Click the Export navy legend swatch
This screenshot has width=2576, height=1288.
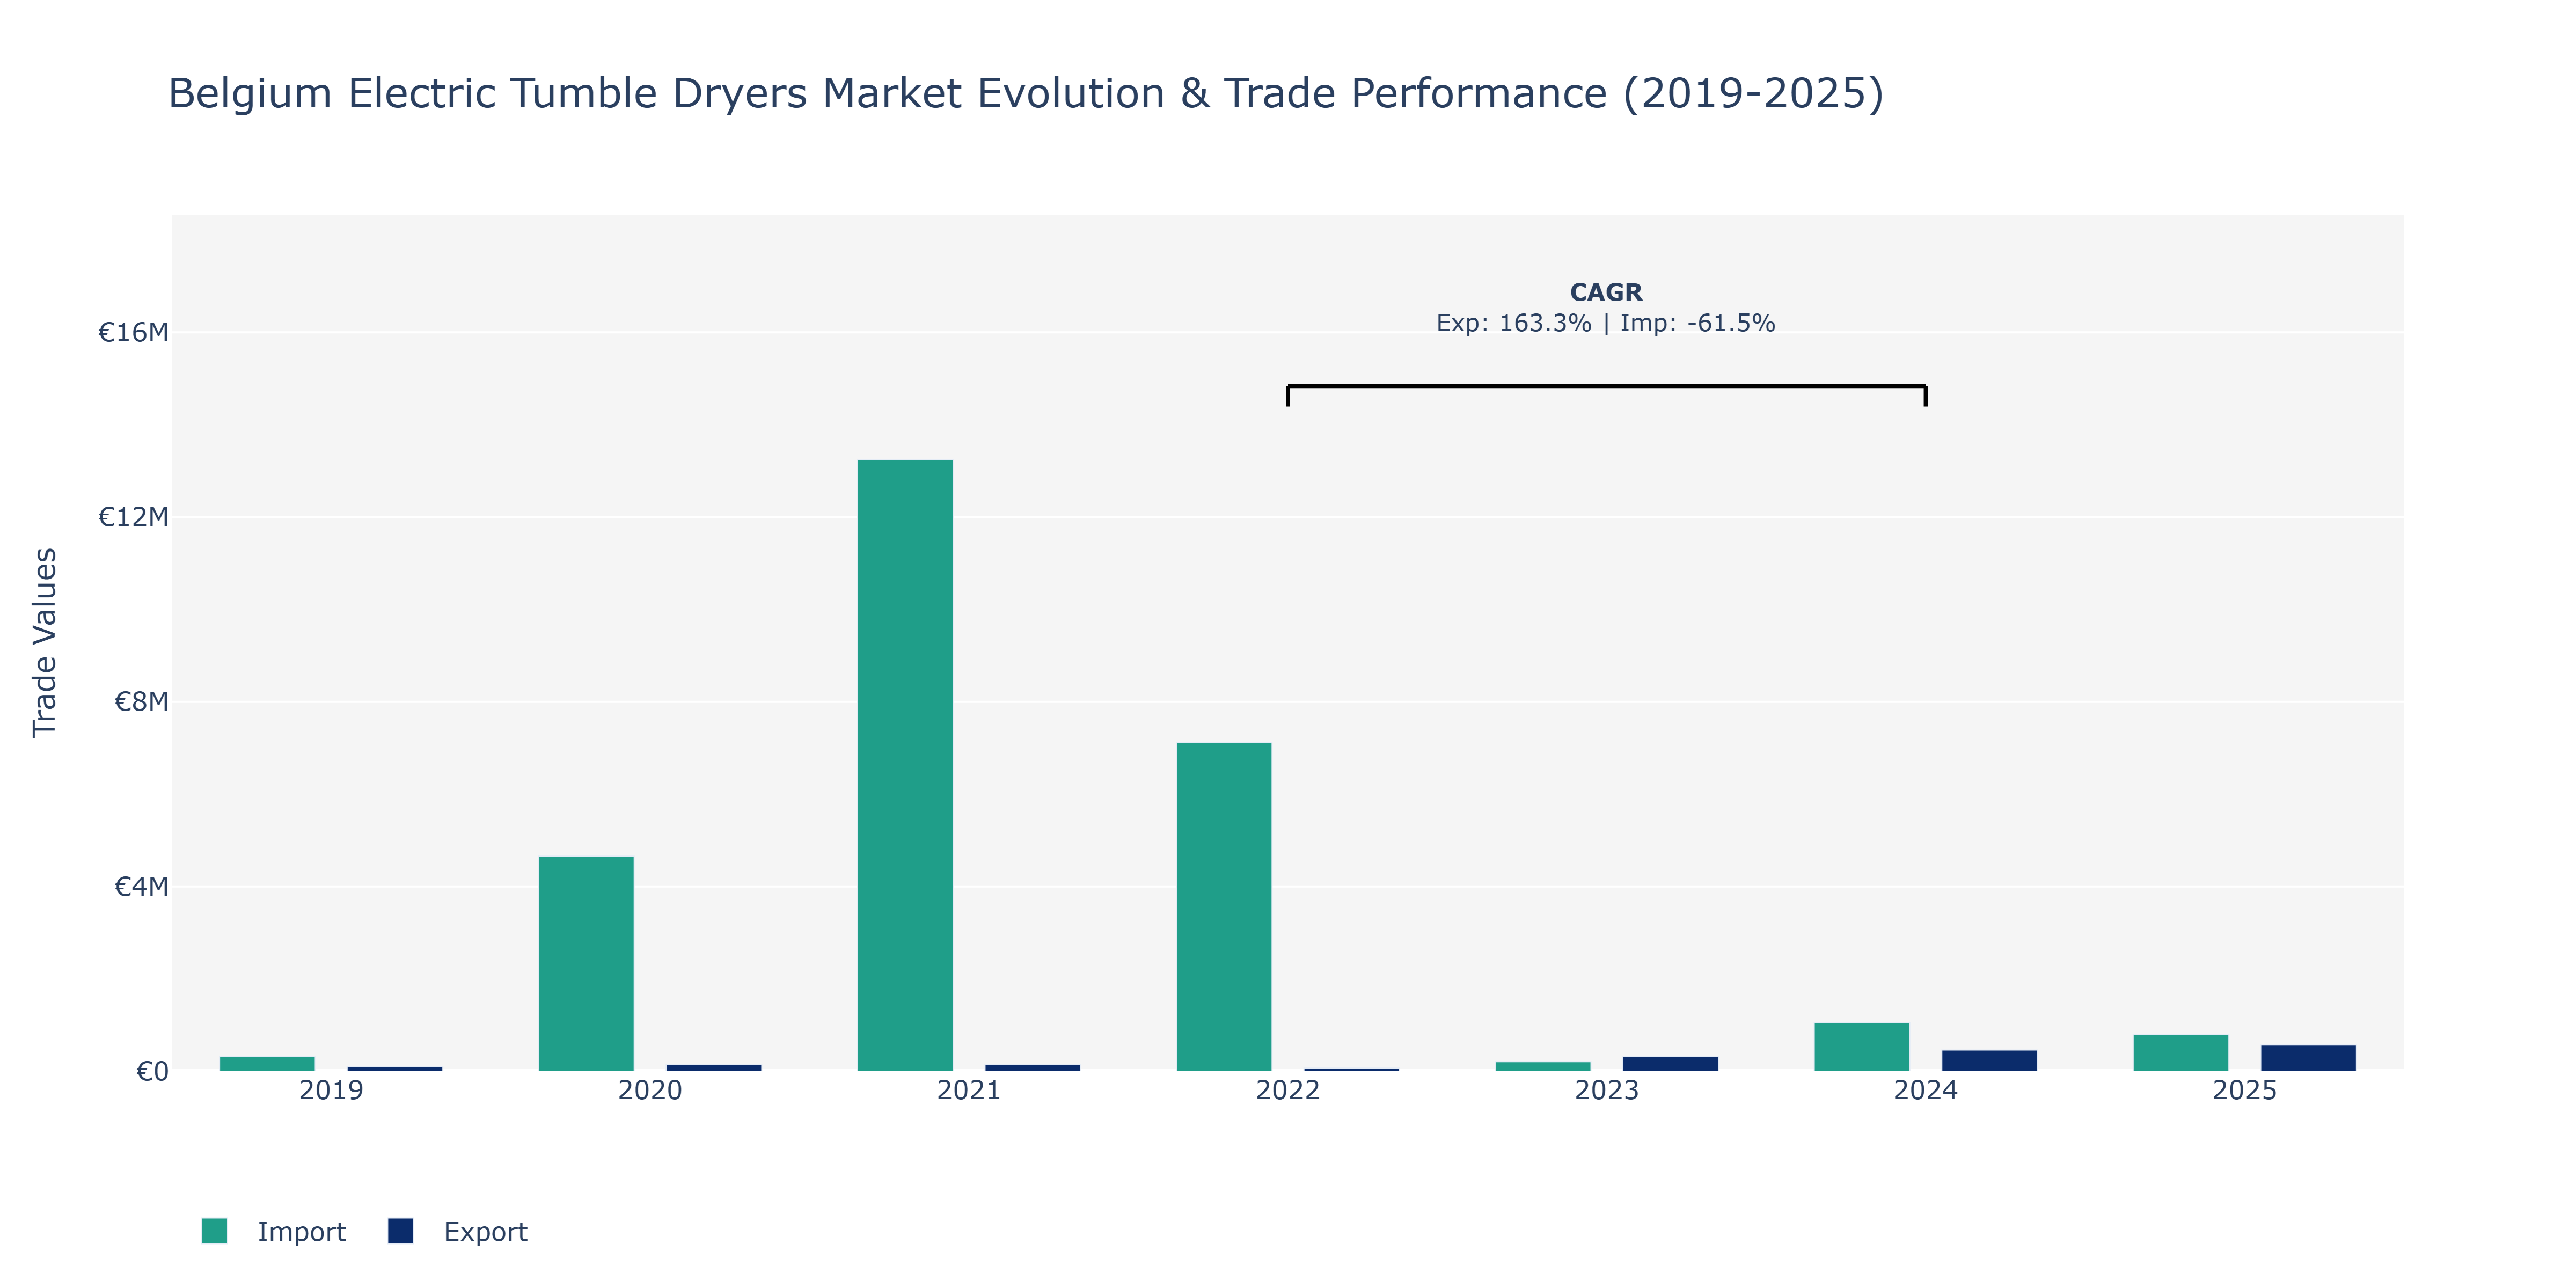(x=400, y=1231)
